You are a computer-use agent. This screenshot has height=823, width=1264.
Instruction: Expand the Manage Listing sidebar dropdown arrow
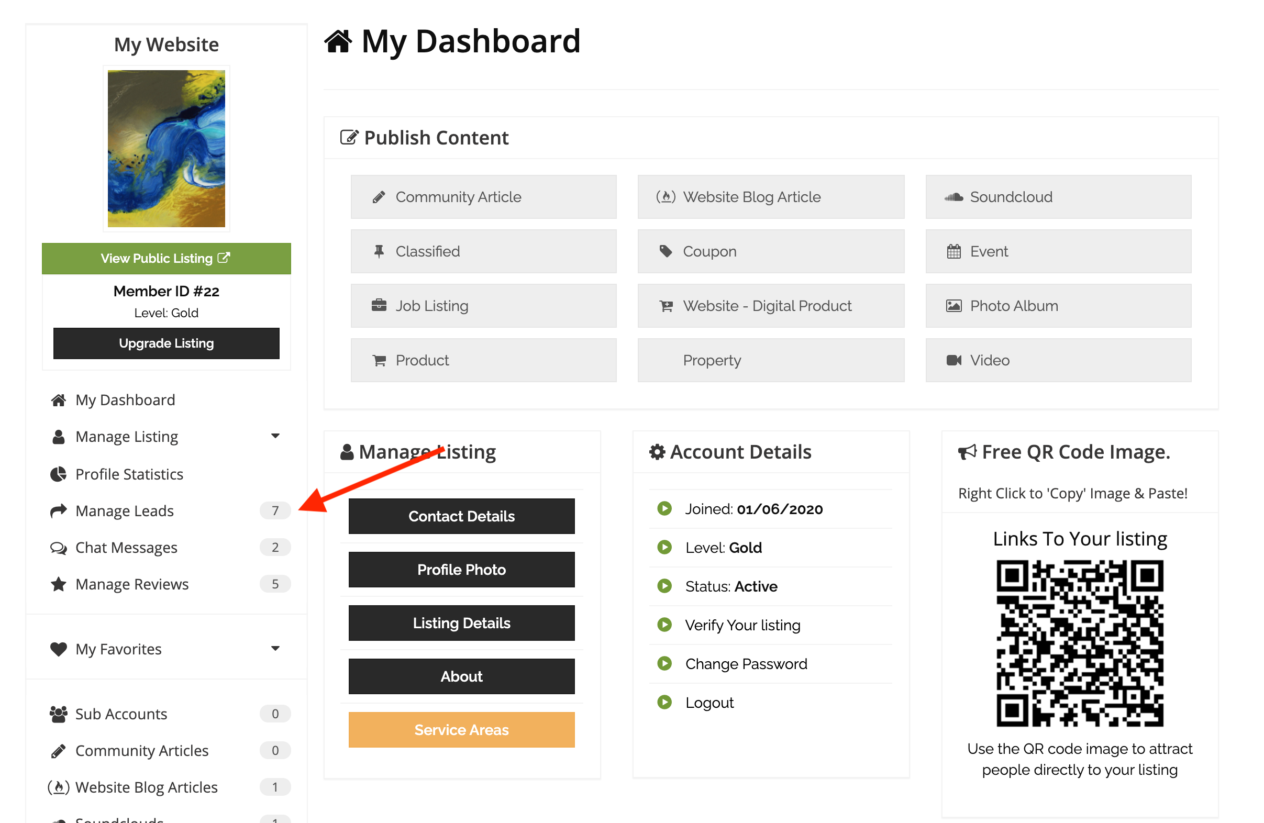275,437
